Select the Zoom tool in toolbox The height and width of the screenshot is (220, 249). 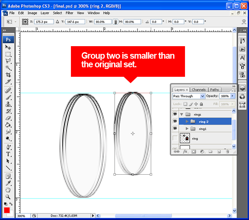pos(8,197)
